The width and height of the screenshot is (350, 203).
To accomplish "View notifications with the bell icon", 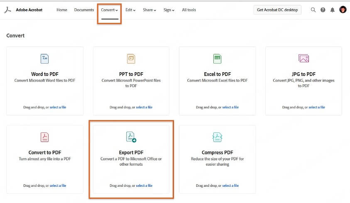I will (x=333, y=10).
